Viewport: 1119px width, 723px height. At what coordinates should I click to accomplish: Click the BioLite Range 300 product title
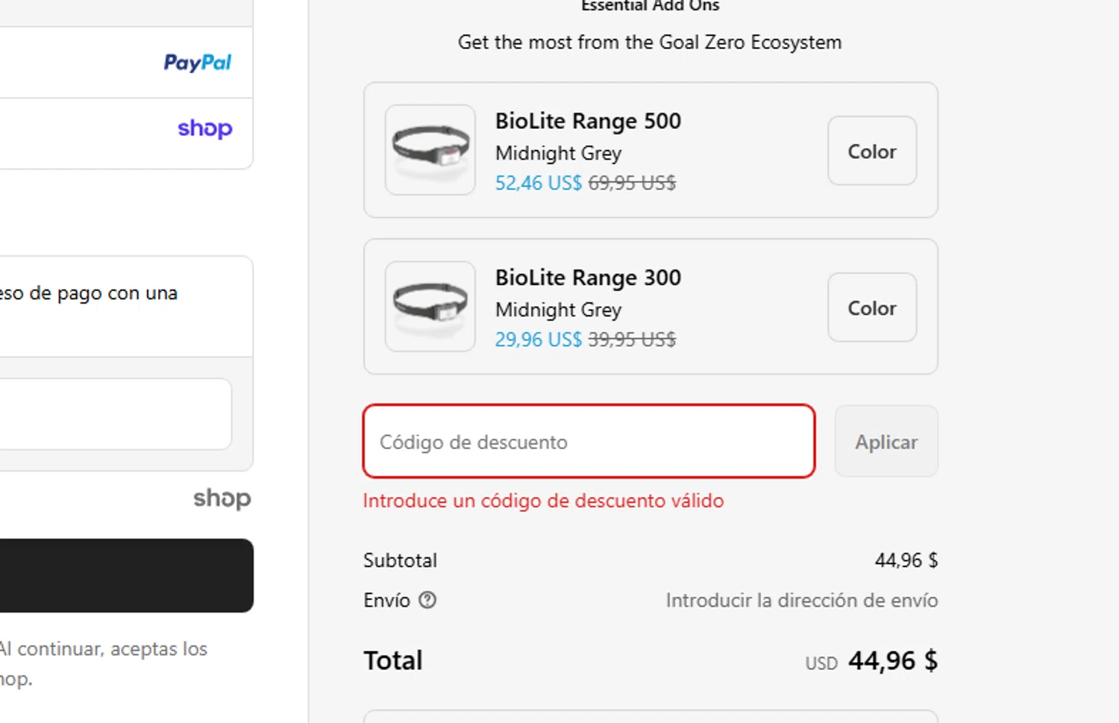coord(588,278)
